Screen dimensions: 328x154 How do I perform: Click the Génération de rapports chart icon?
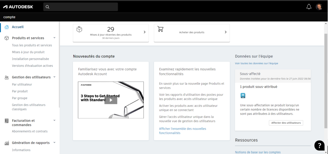tap(7, 143)
